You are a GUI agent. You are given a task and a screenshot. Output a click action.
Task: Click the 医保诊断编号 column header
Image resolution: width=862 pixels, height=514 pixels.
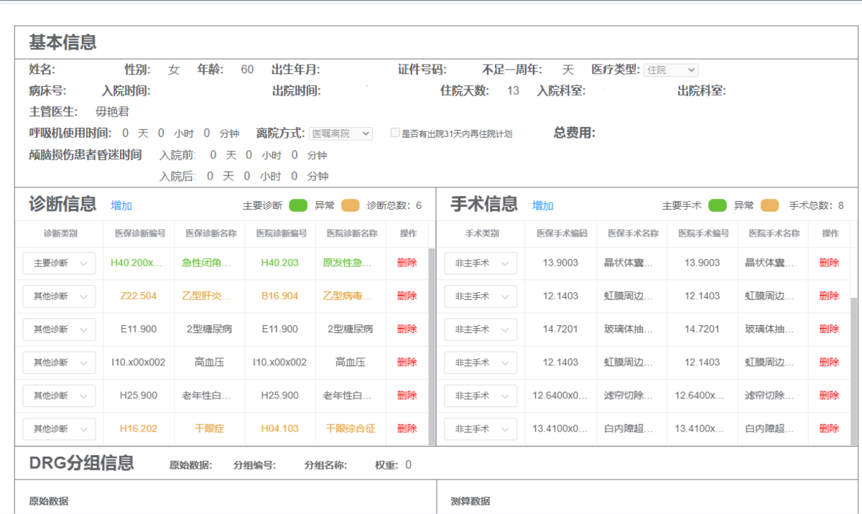[x=139, y=233]
